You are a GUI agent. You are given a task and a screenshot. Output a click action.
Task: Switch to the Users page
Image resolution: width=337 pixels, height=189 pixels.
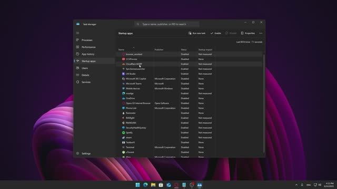[85, 68]
